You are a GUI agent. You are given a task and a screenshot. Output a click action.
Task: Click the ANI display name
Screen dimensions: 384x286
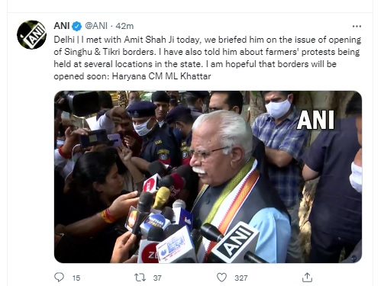(62, 26)
